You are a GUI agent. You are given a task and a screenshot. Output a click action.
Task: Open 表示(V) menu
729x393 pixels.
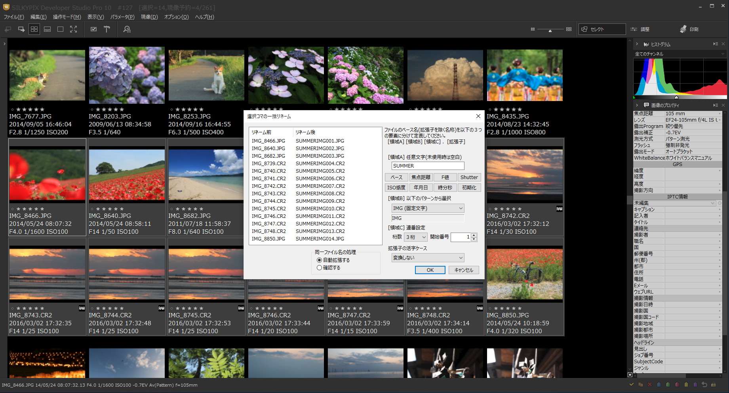95,17
